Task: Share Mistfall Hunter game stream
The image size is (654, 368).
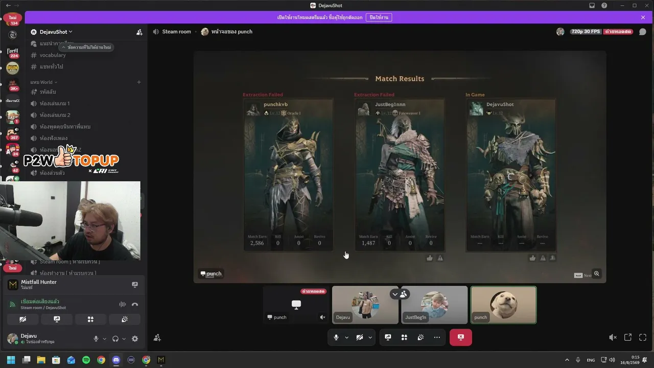Action: click(135, 285)
